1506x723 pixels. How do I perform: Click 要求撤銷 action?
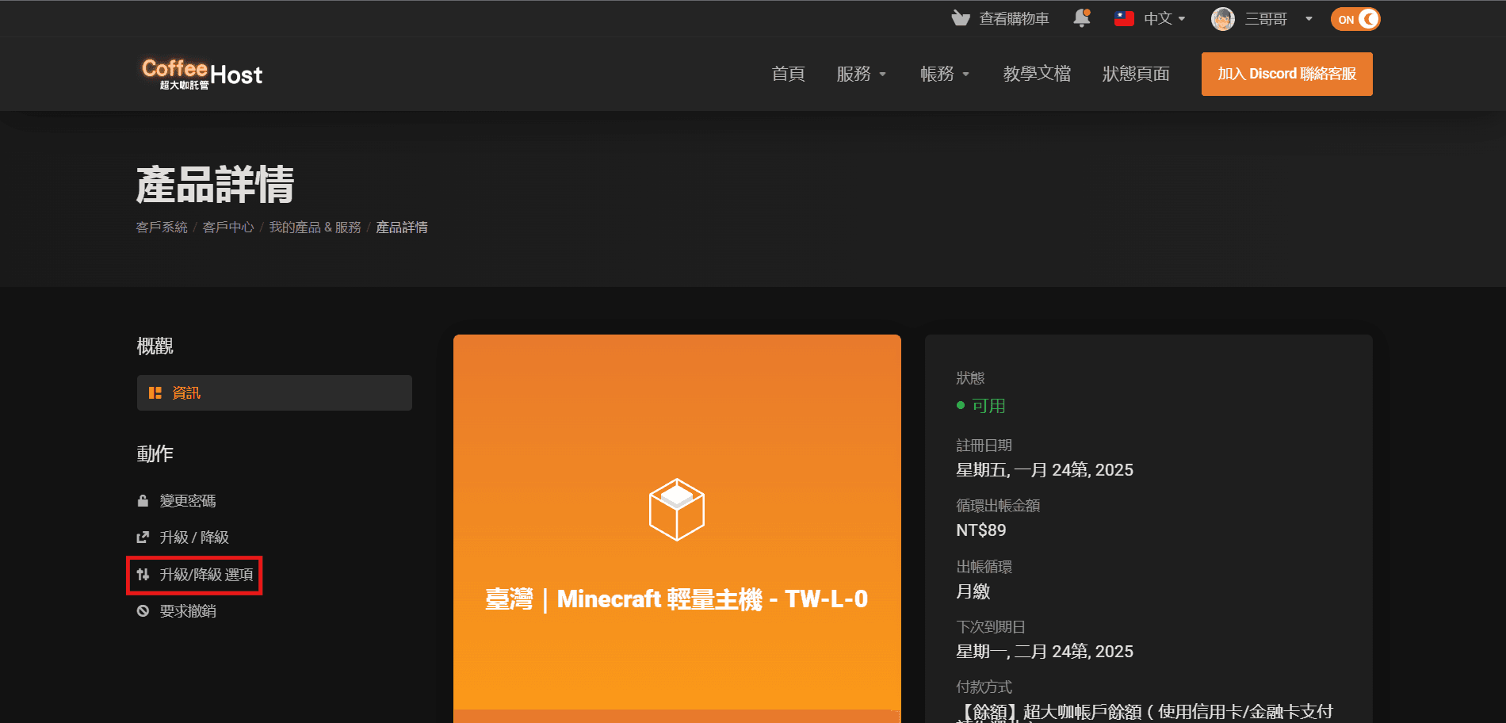(188, 611)
